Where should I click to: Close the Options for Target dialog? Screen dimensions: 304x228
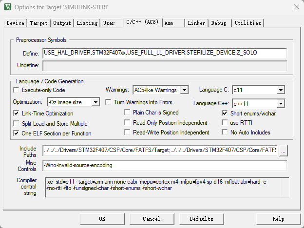(x=296, y=7)
